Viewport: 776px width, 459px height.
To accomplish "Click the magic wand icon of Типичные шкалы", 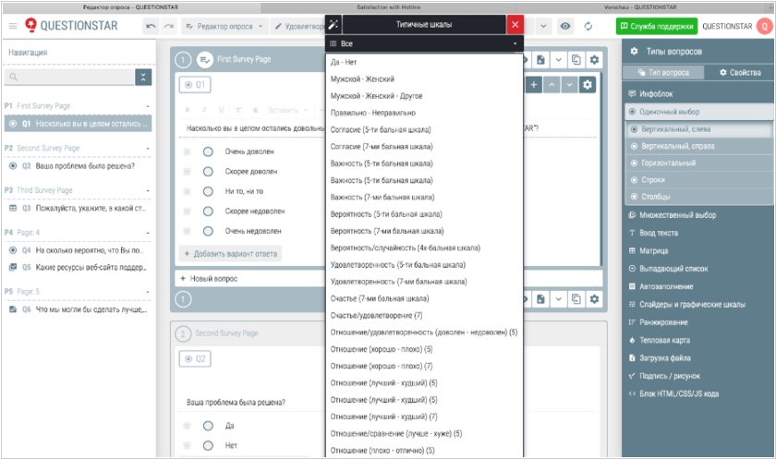I will [333, 24].
